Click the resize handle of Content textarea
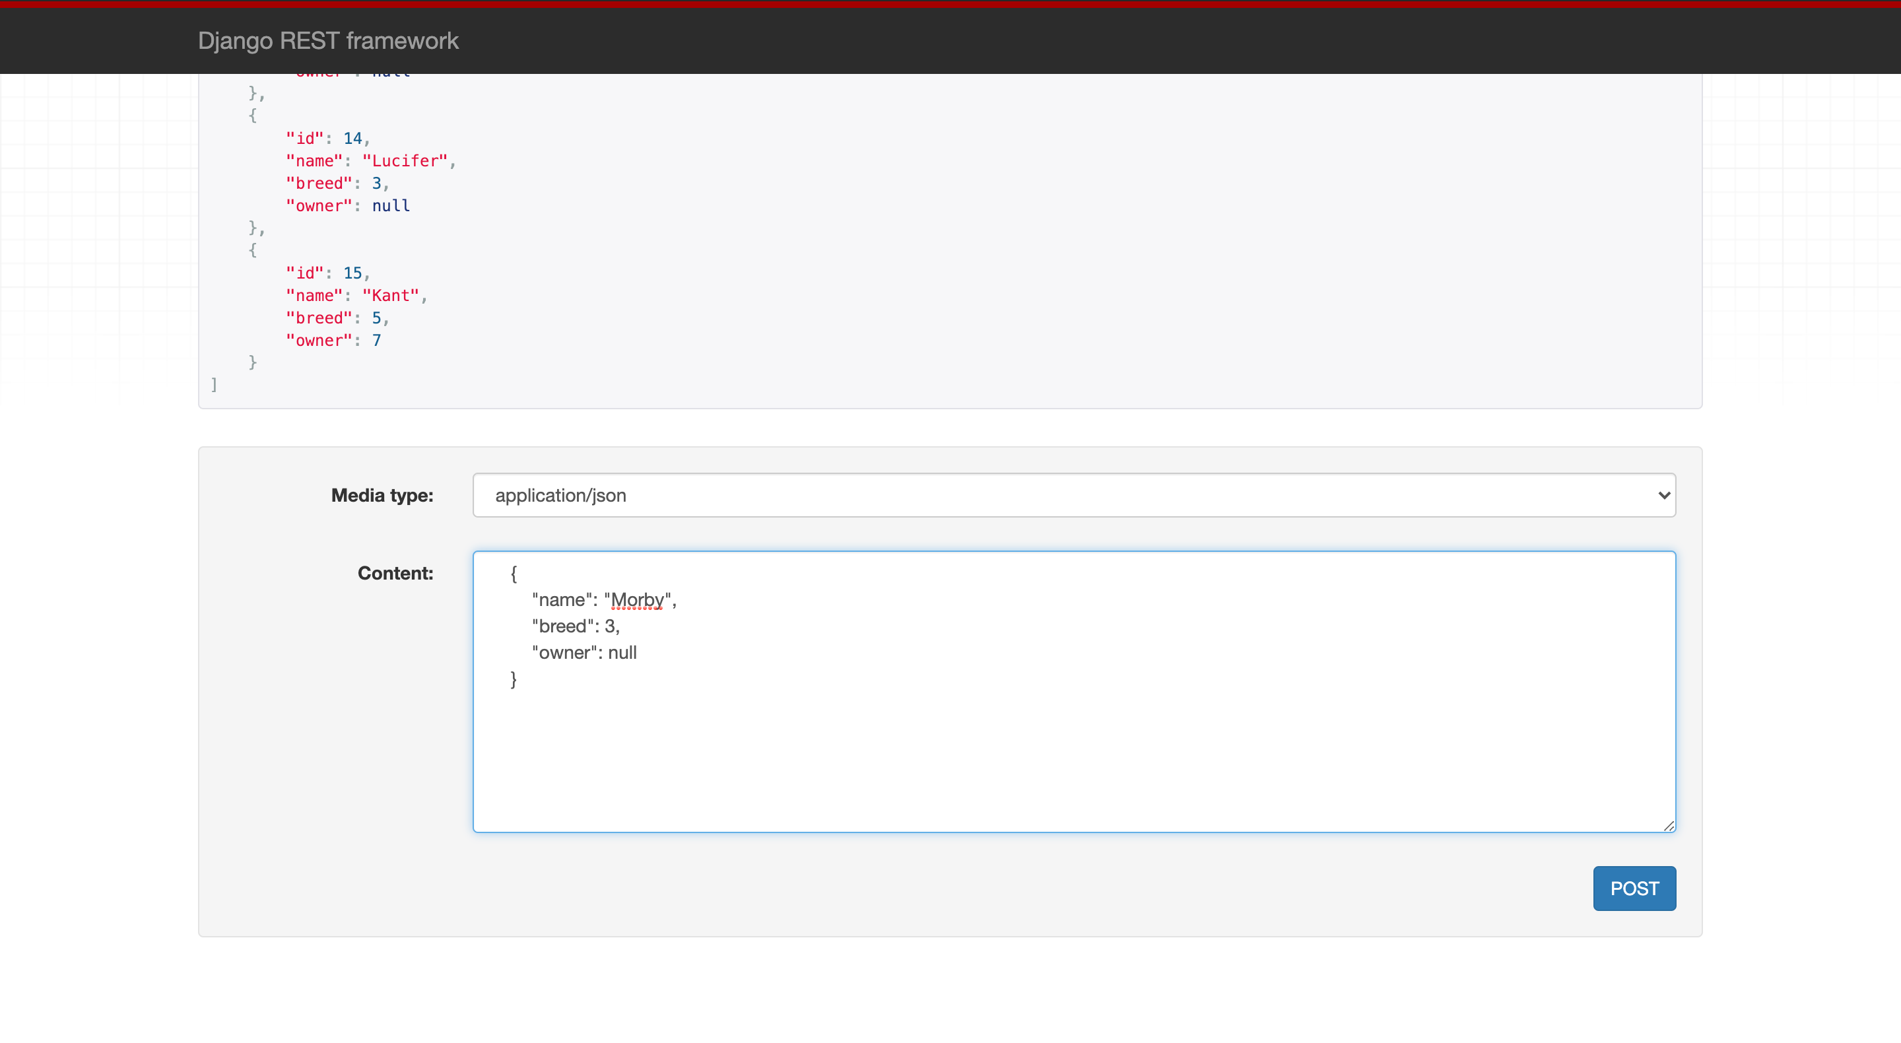This screenshot has width=1901, height=1043. coord(1669,825)
